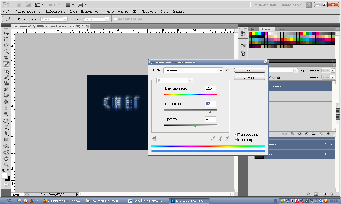Click the hue slider handle

point(196,96)
